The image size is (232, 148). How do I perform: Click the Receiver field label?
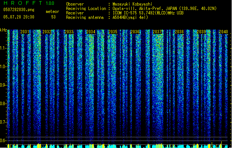[x=75, y=13]
